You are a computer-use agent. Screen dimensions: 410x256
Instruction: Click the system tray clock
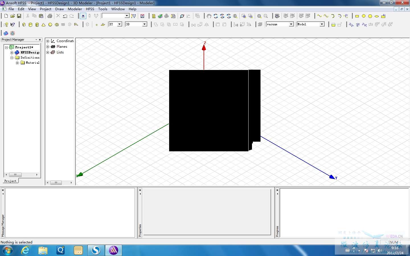tap(395, 250)
